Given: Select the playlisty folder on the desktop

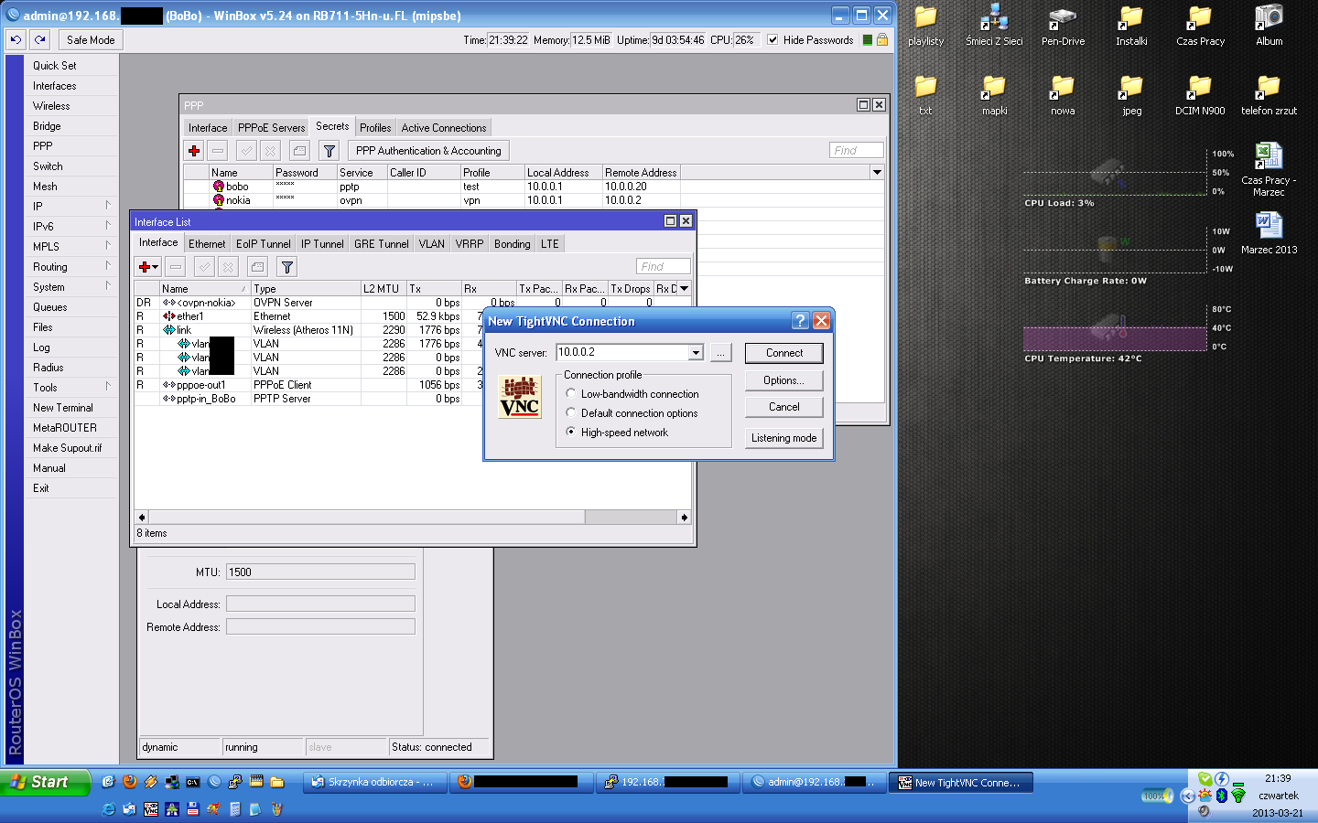Looking at the screenshot, I should (x=925, y=27).
